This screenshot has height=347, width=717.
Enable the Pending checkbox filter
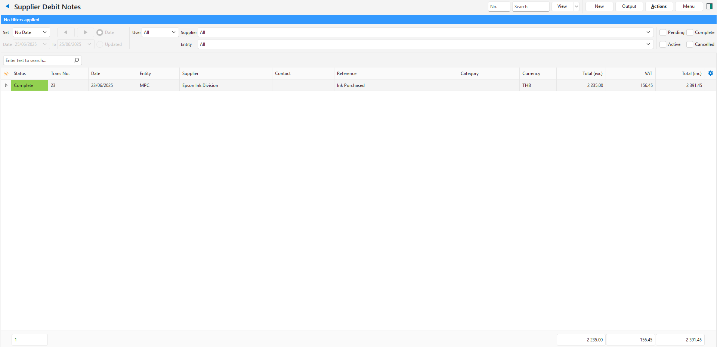pos(663,32)
